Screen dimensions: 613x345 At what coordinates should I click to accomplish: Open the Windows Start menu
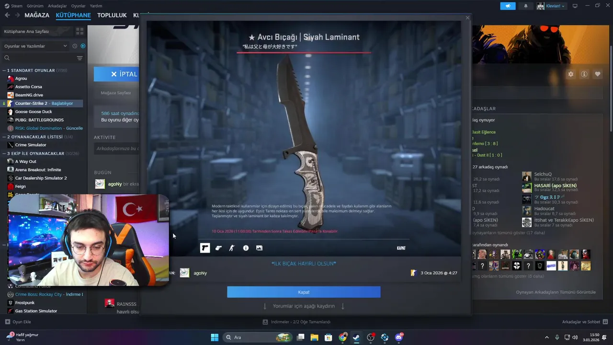coord(215,337)
